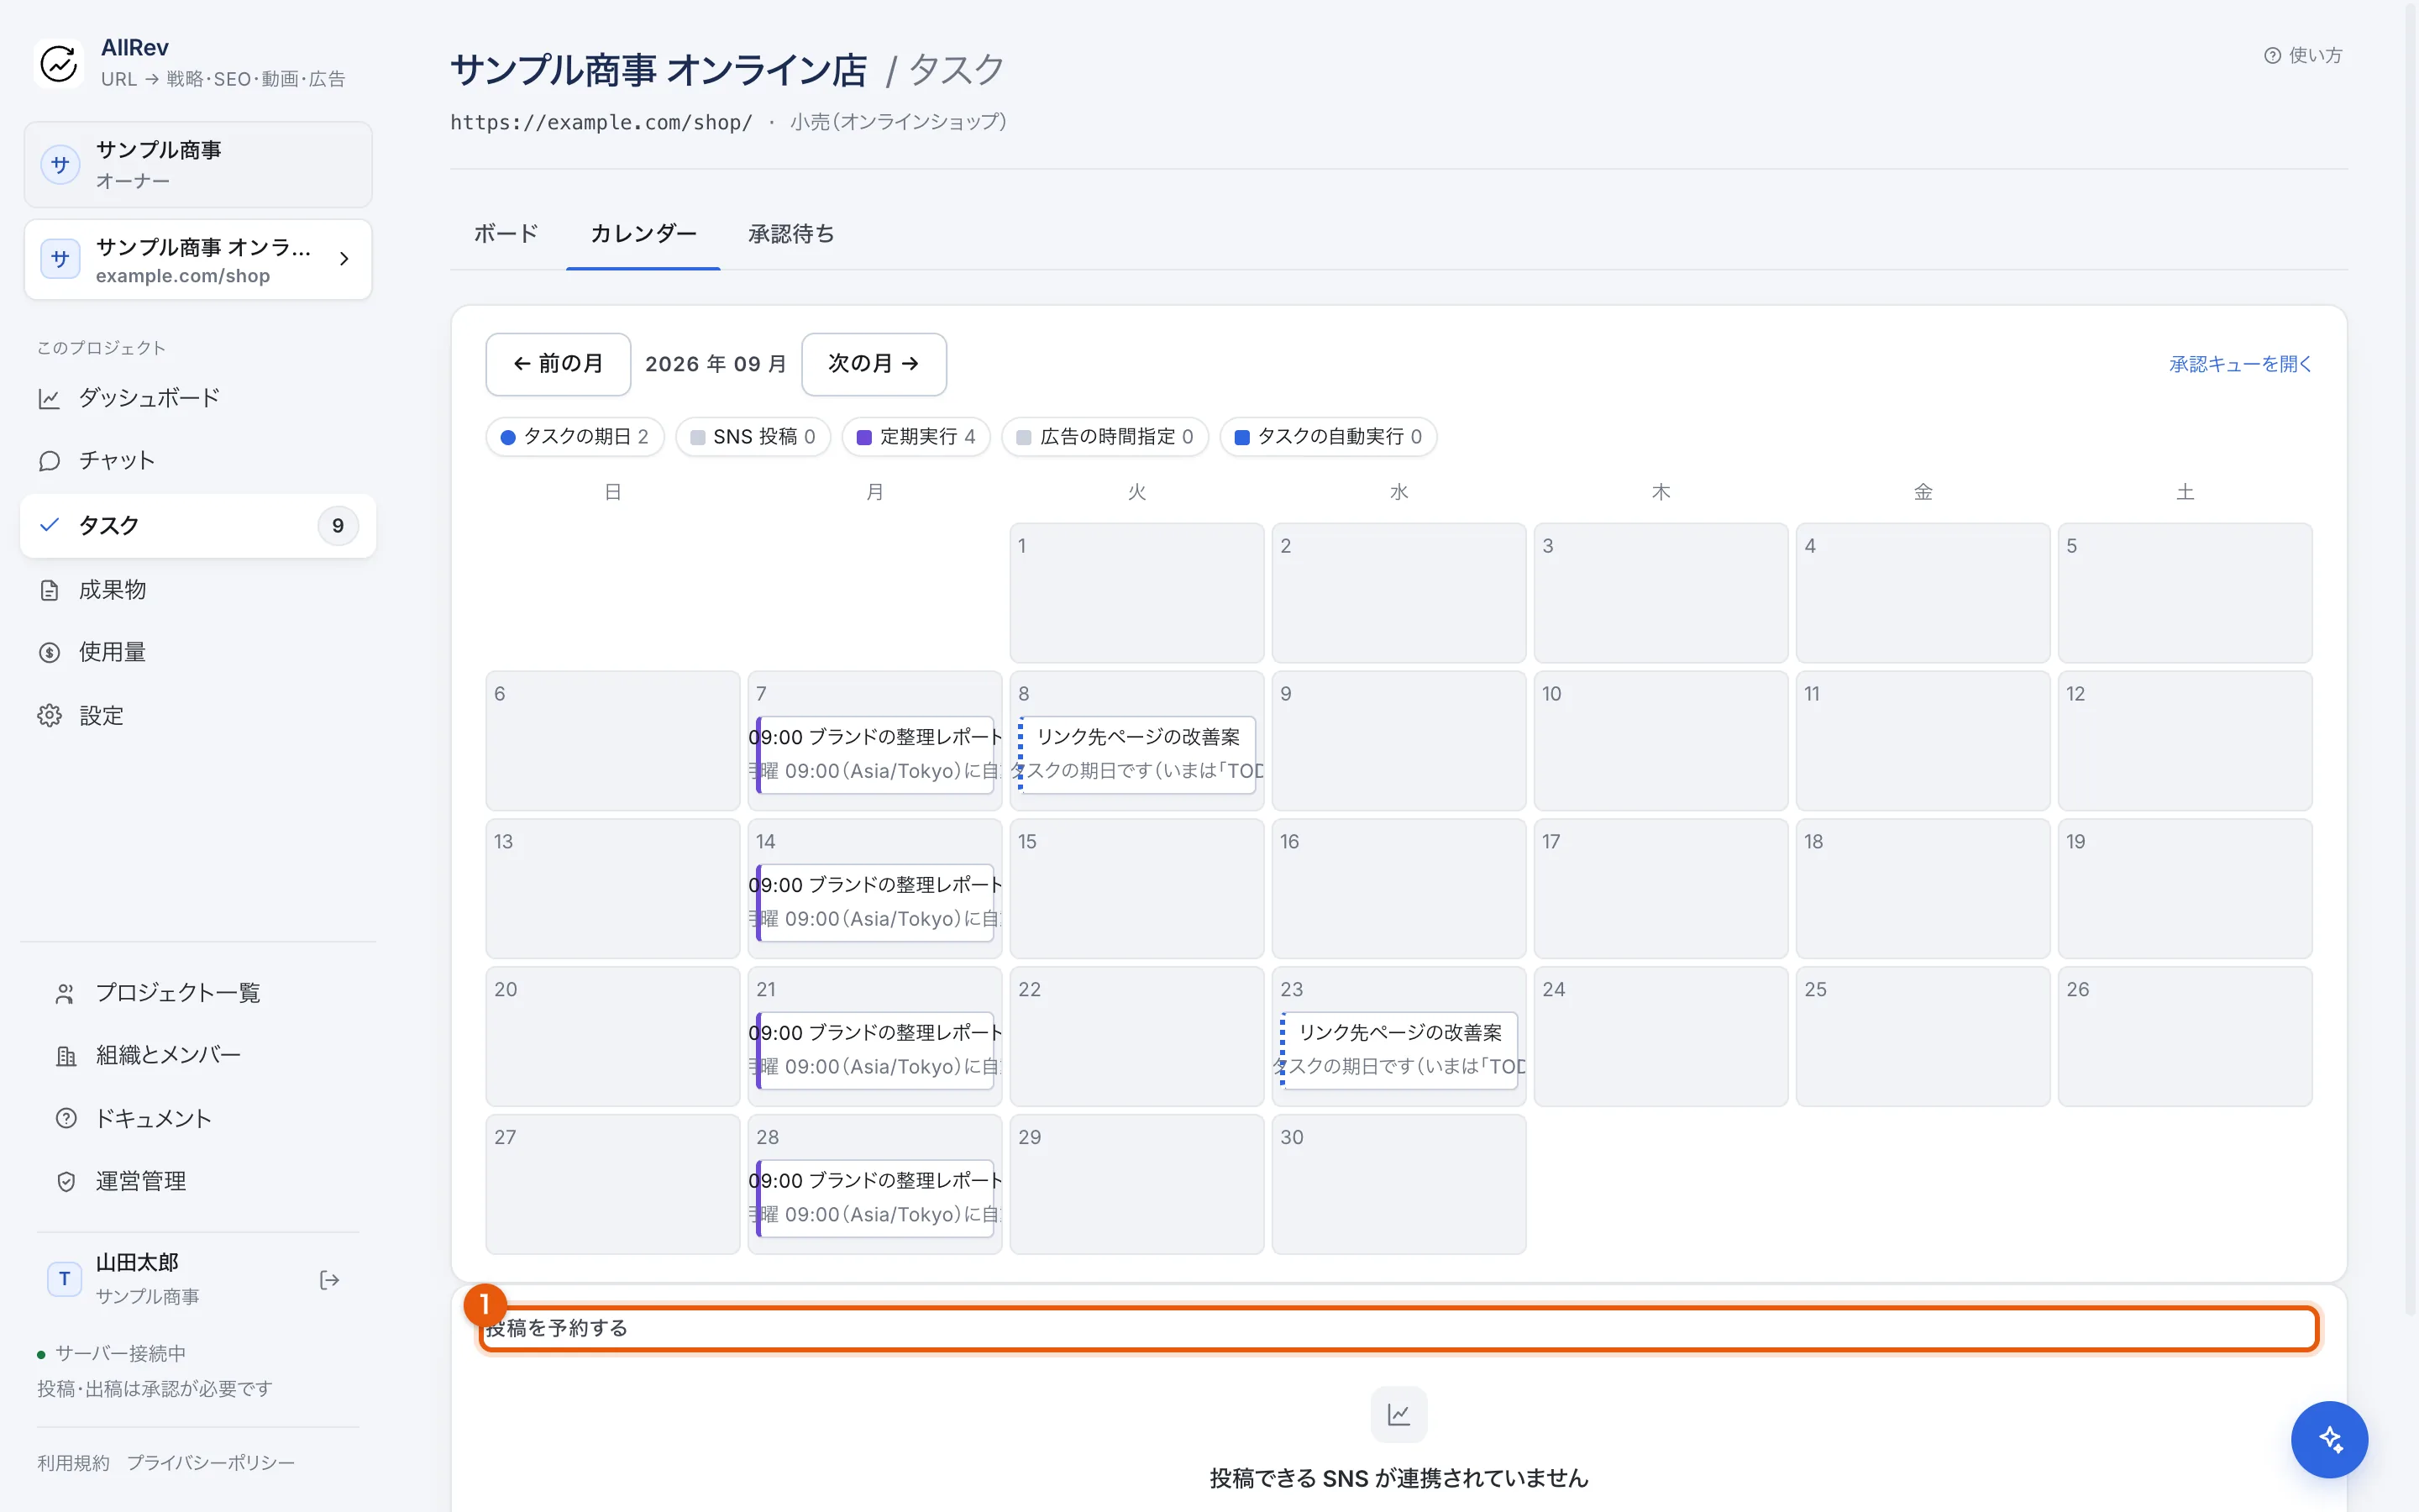Click the 使い方 help icon
The width and height of the screenshot is (2419, 1512).
(x=2273, y=56)
